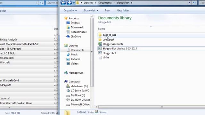This screenshot has height=115, width=205.
Task: Click the My Book (J:) drive icon
Action: (x=68, y=96)
